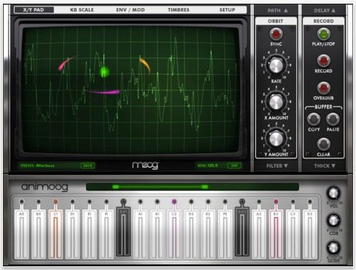Screen dimensions: 356x270
Task: Play the second black key before A2
Action: [242, 231]
